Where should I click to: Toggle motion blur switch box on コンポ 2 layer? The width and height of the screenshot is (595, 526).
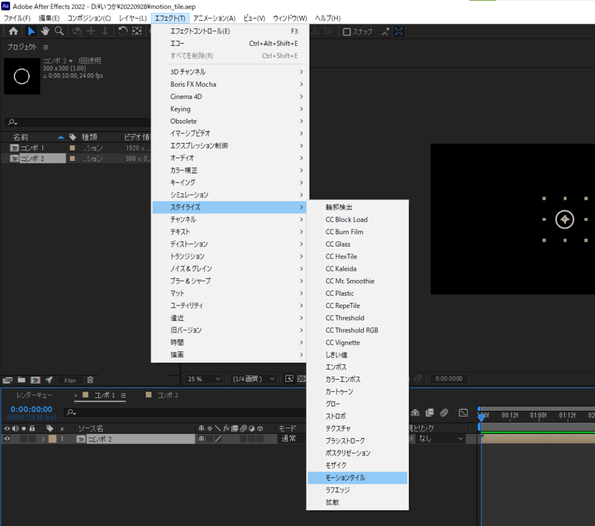click(243, 439)
